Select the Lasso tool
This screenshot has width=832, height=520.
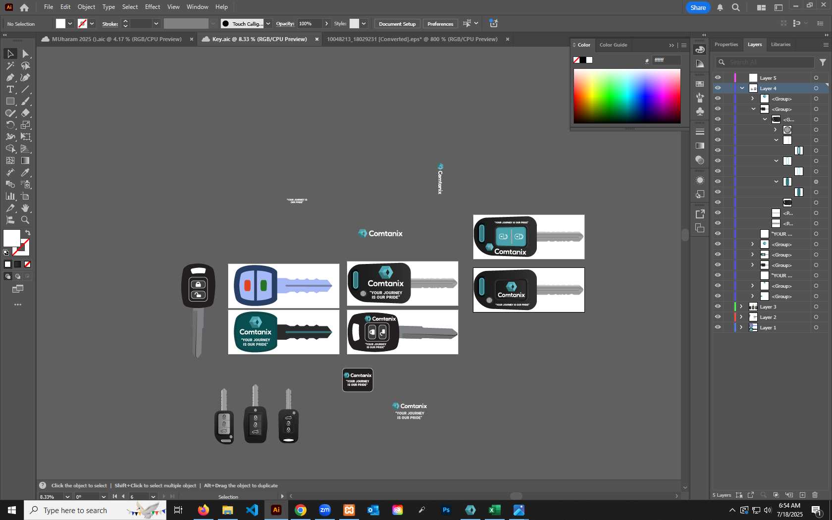point(26,65)
